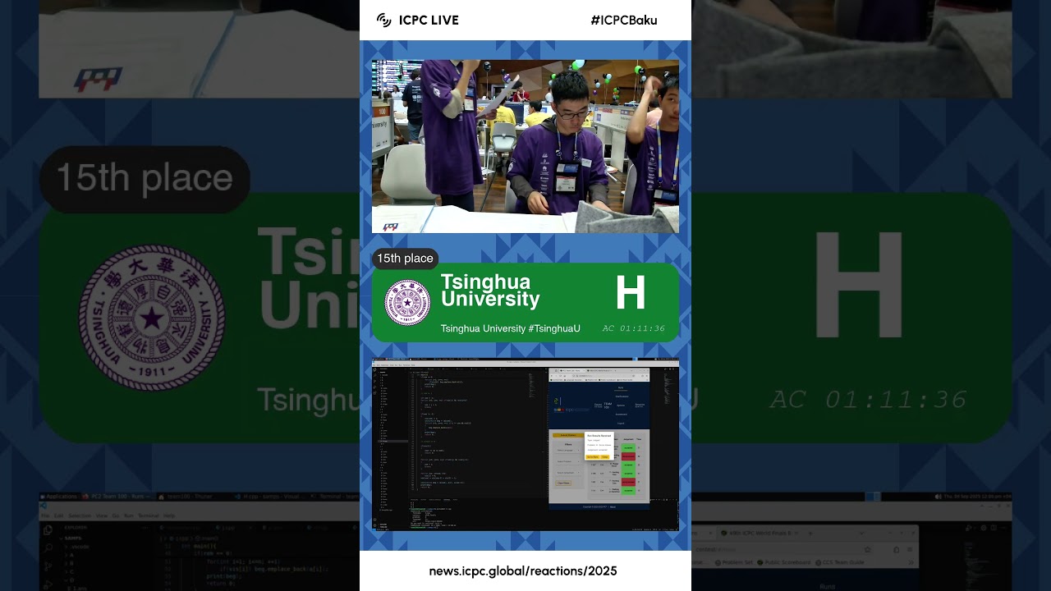Open the Select Problem filter dropdown
The width and height of the screenshot is (1051, 591).
[x=568, y=461]
